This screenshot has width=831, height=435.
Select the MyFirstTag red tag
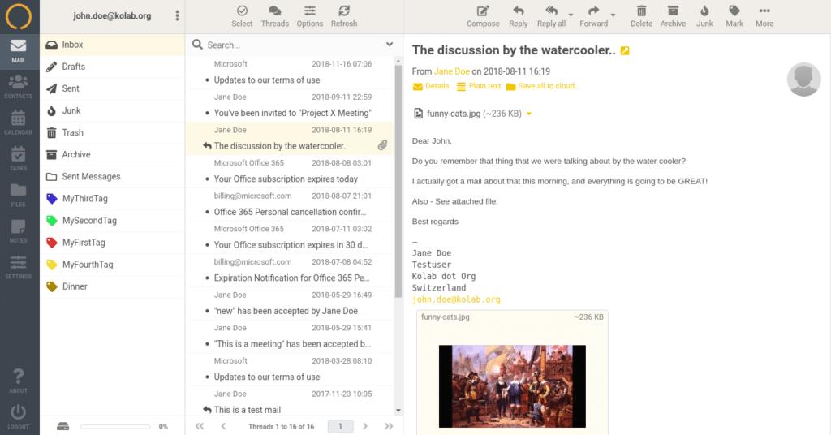pyautogui.click(x=84, y=243)
